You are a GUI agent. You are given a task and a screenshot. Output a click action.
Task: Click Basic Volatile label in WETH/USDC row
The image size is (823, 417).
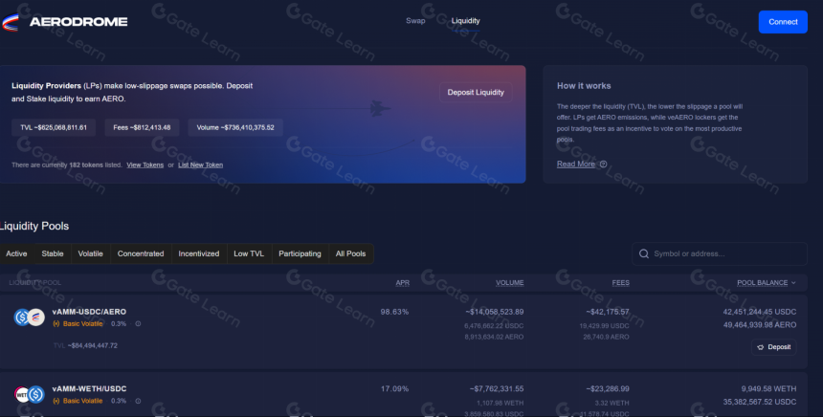[82, 401]
